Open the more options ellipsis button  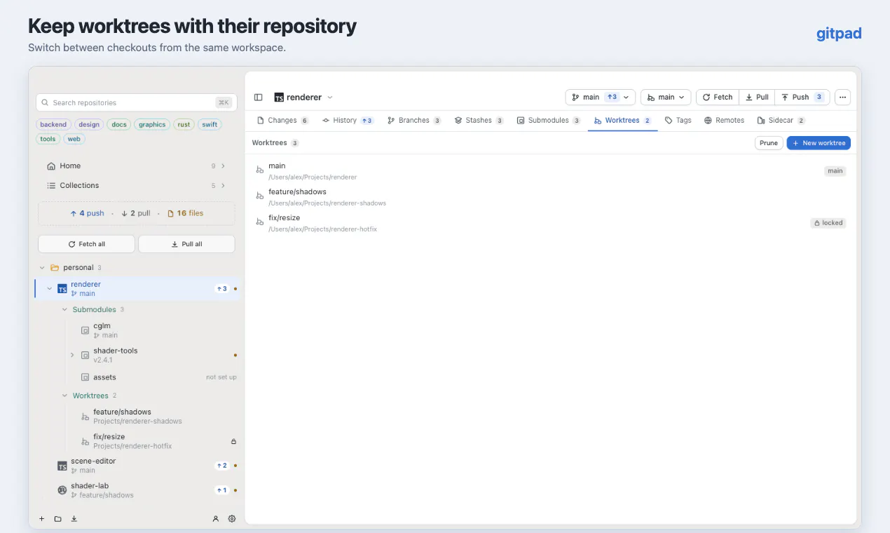(x=842, y=97)
